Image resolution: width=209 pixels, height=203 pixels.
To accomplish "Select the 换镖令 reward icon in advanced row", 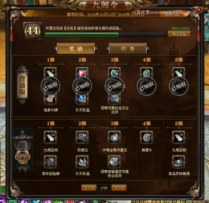I will click(146, 137).
